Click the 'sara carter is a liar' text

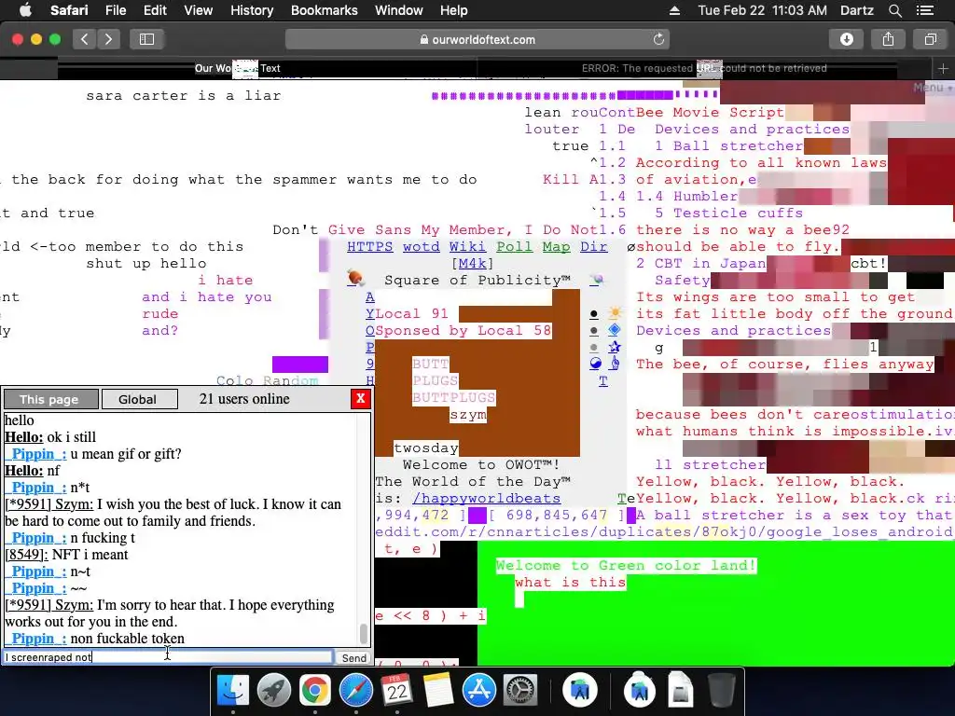184,96
